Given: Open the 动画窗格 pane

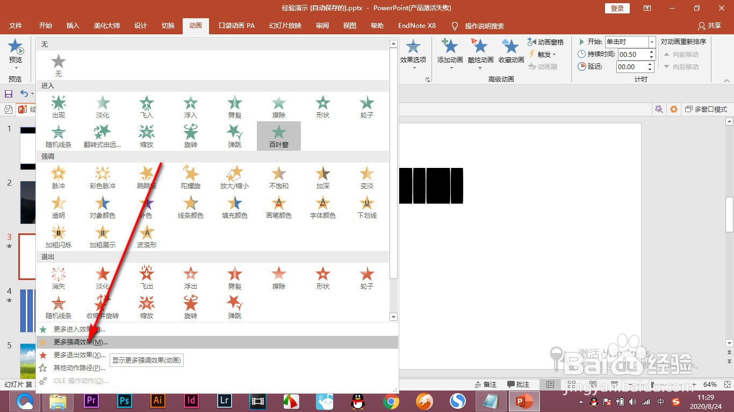Looking at the screenshot, I should click(x=546, y=42).
